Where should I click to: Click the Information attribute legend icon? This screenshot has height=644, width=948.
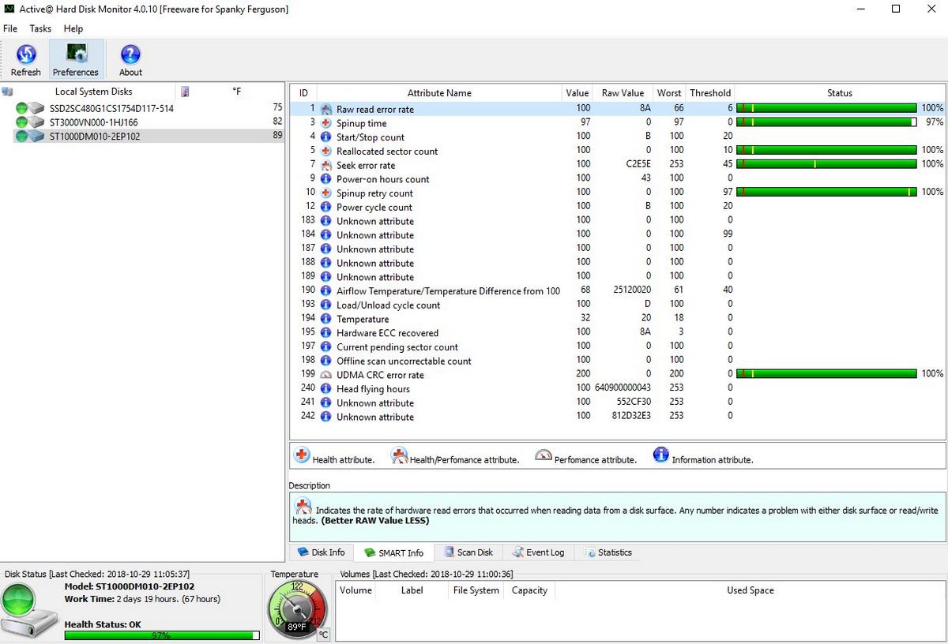click(x=660, y=455)
